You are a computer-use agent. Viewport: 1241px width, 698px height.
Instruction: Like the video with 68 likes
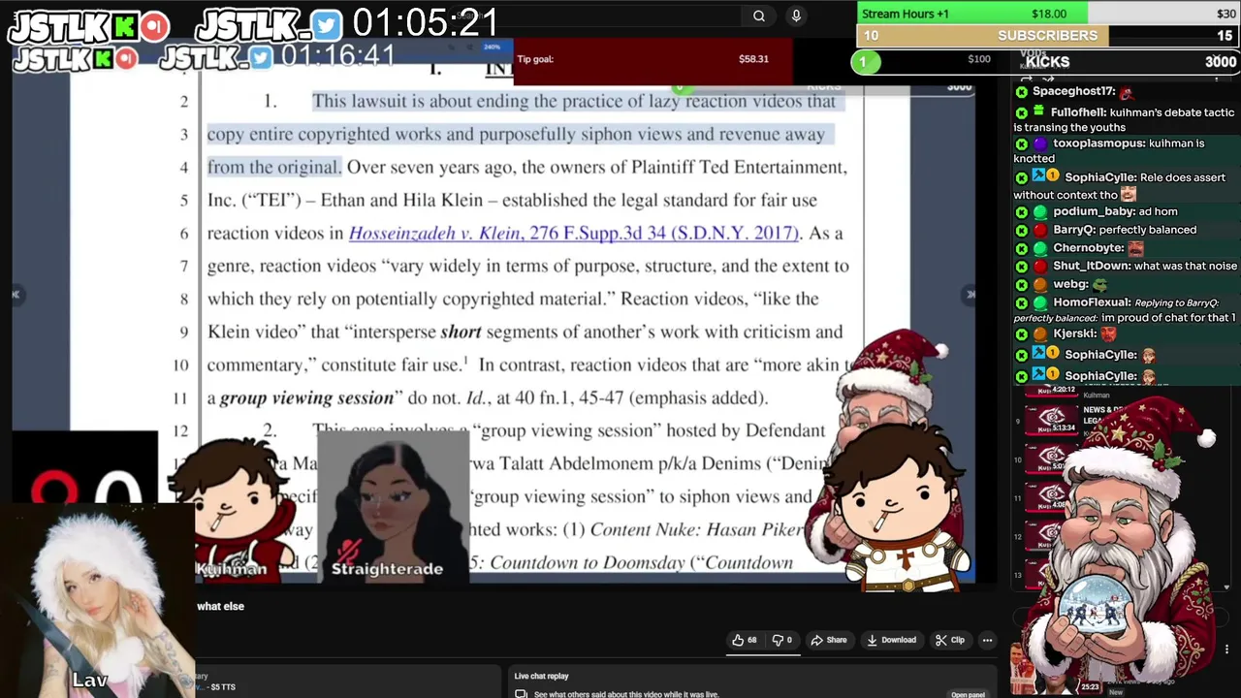coord(745,640)
